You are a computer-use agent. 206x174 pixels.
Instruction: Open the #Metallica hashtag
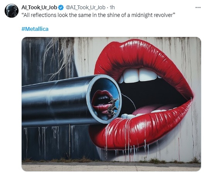click(x=35, y=29)
